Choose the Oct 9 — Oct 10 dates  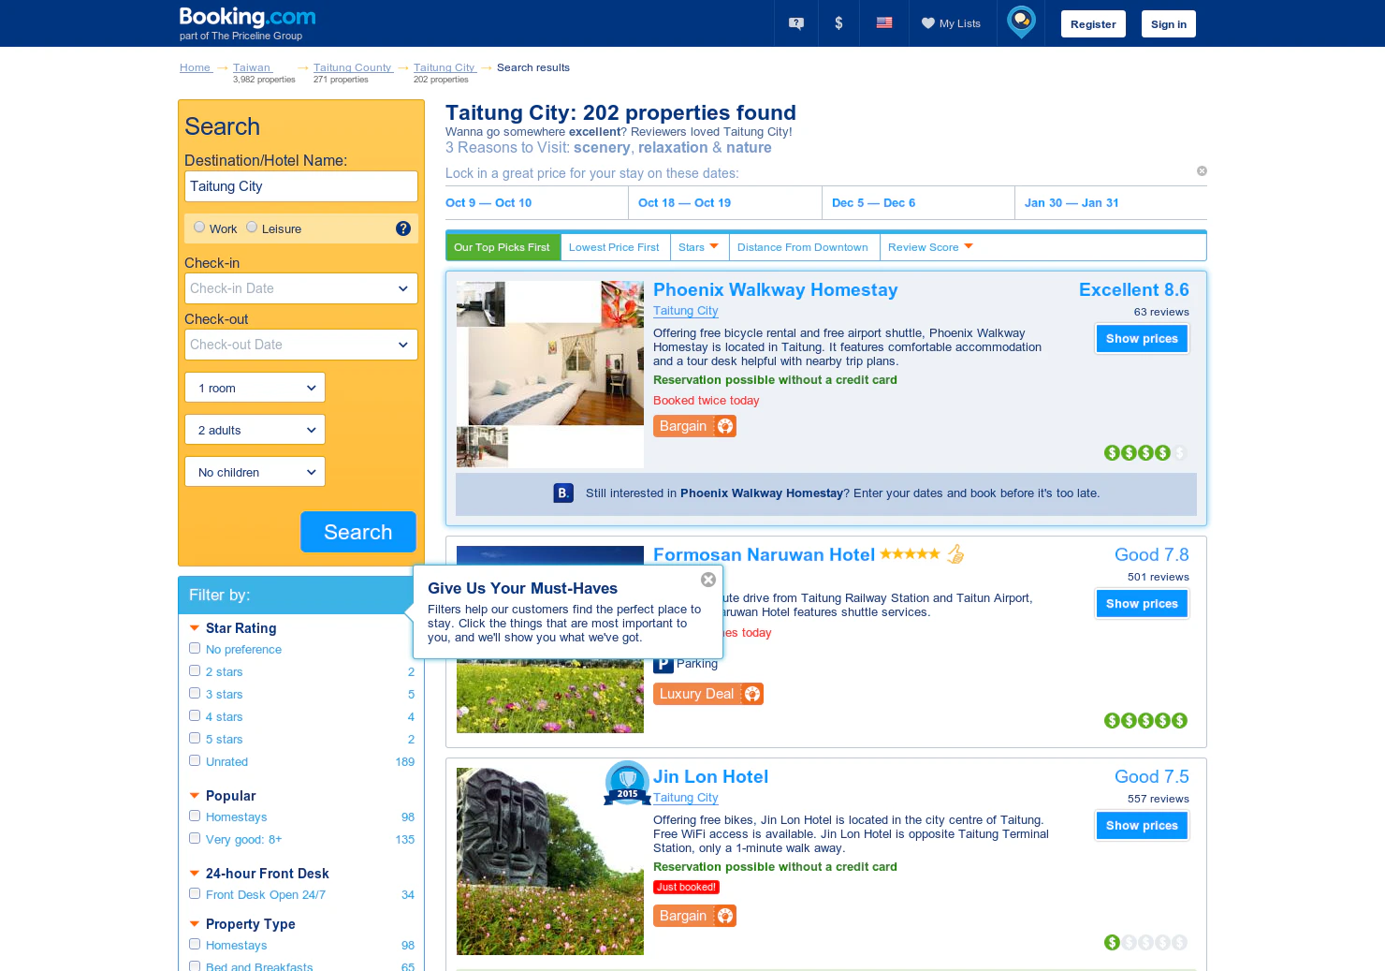coord(488,202)
